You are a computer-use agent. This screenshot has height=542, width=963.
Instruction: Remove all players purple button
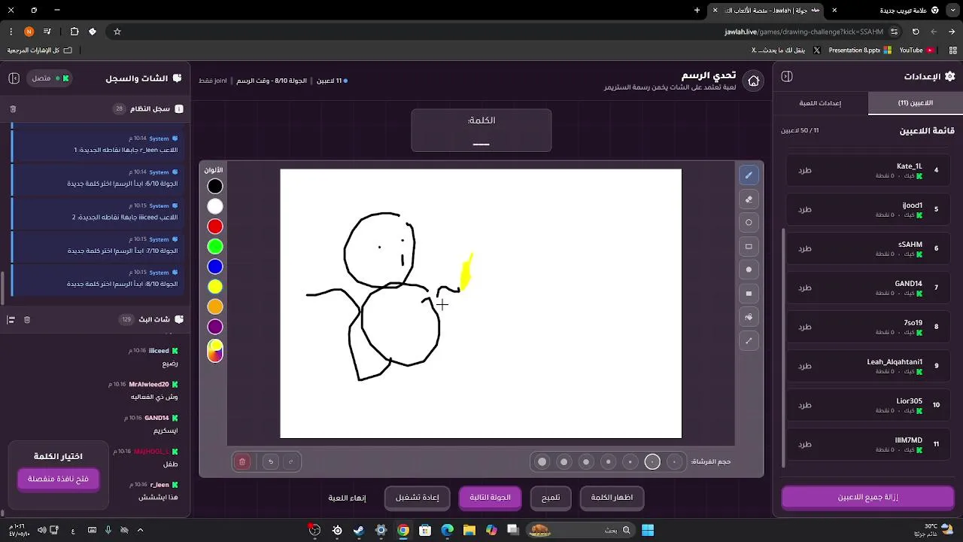tap(867, 498)
